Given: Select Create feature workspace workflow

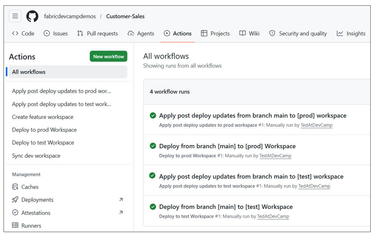Looking at the screenshot, I should [43, 117].
